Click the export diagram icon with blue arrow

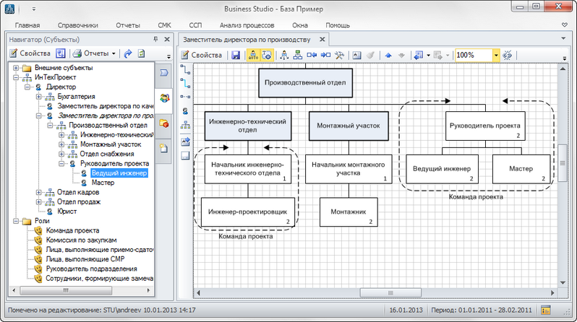[x=419, y=55]
